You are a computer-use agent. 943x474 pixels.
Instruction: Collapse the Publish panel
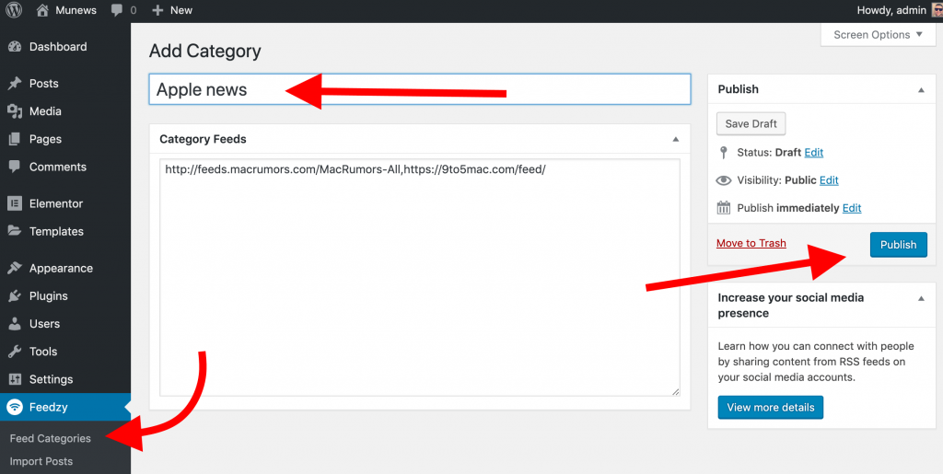[x=921, y=89]
